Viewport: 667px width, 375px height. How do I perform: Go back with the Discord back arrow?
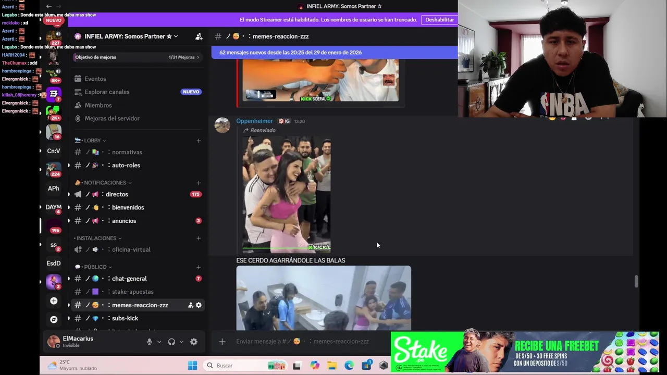49,6
